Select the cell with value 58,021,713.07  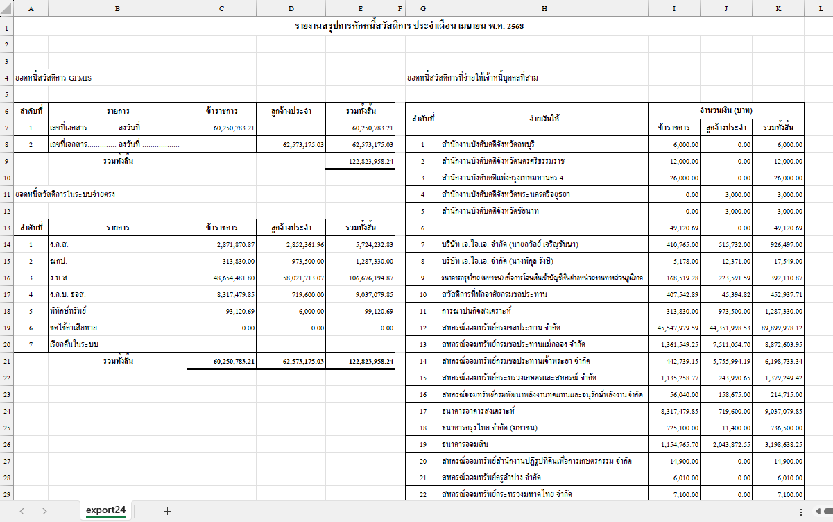tap(291, 278)
